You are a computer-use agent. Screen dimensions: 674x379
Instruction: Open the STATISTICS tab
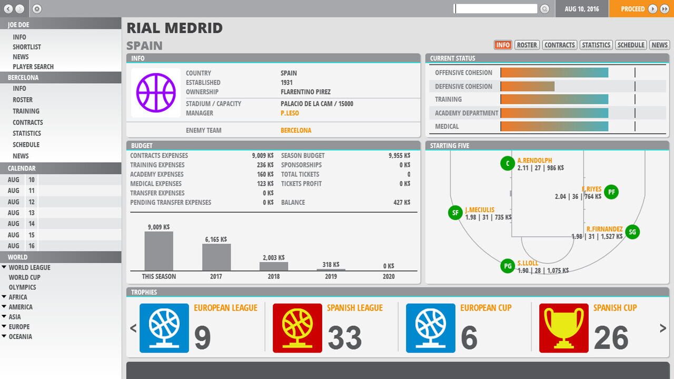tap(596, 45)
